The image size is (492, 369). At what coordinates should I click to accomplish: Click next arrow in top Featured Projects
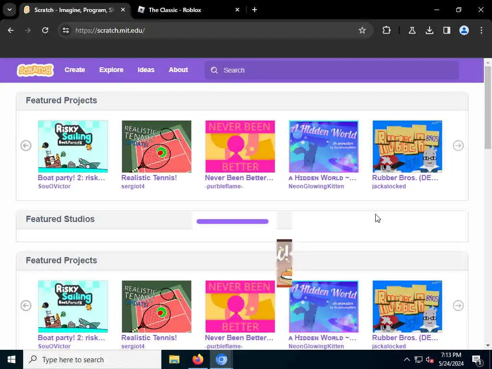458,146
